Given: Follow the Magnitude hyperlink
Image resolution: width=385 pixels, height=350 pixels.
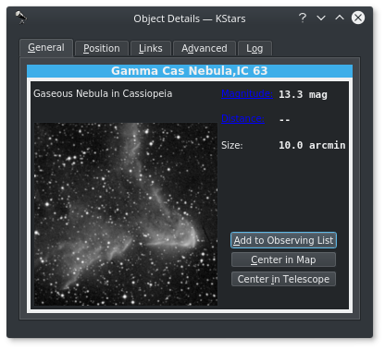Looking at the screenshot, I should pyautogui.click(x=247, y=93).
